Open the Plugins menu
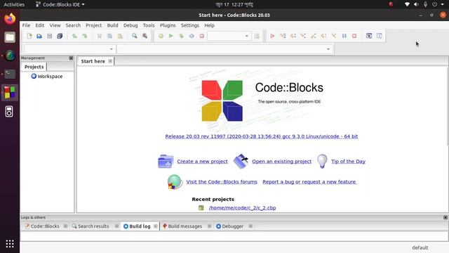The width and height of the screenshot is (449, 253). click(168, 25)
